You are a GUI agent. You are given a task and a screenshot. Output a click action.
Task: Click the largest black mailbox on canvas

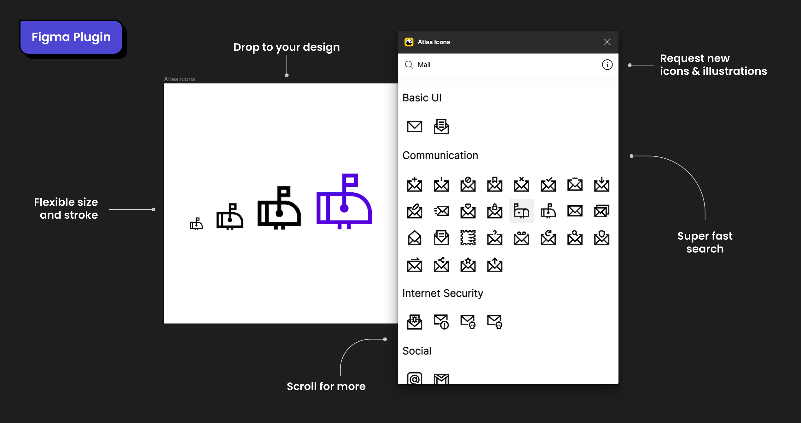click(x=279, y=208)
